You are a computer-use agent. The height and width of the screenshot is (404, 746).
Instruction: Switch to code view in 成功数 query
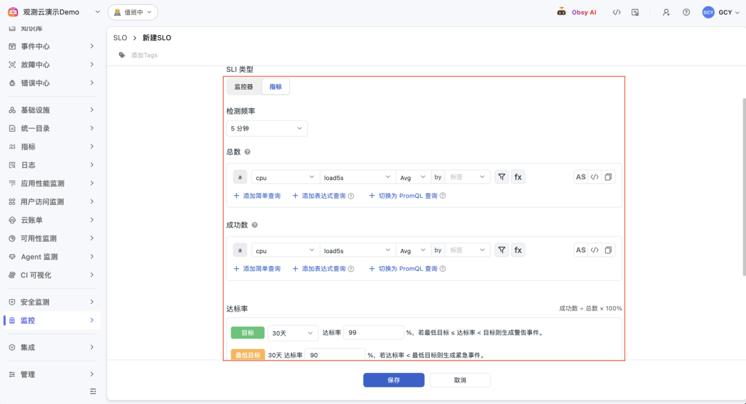tap(595, 250)
